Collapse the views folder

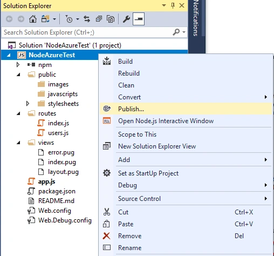pos(18,143)
